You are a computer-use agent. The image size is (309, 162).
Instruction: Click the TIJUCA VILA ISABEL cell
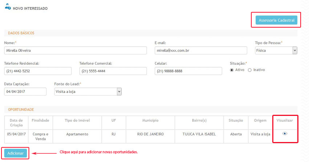(x=199, y=134)
